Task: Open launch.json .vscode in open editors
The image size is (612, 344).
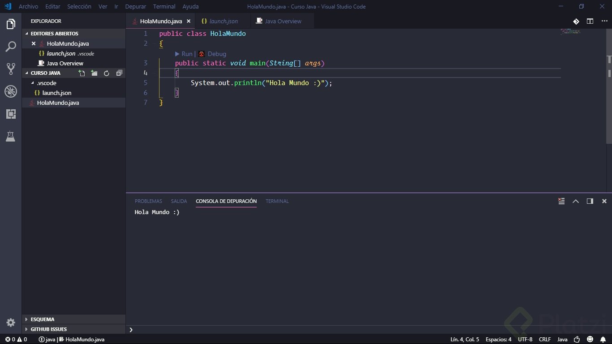Action: [73, 53]
